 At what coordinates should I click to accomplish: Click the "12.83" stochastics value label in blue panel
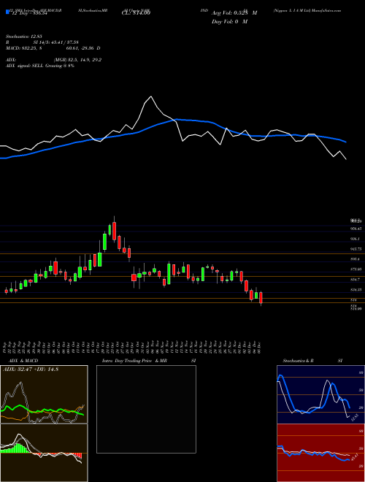(355, 418)
